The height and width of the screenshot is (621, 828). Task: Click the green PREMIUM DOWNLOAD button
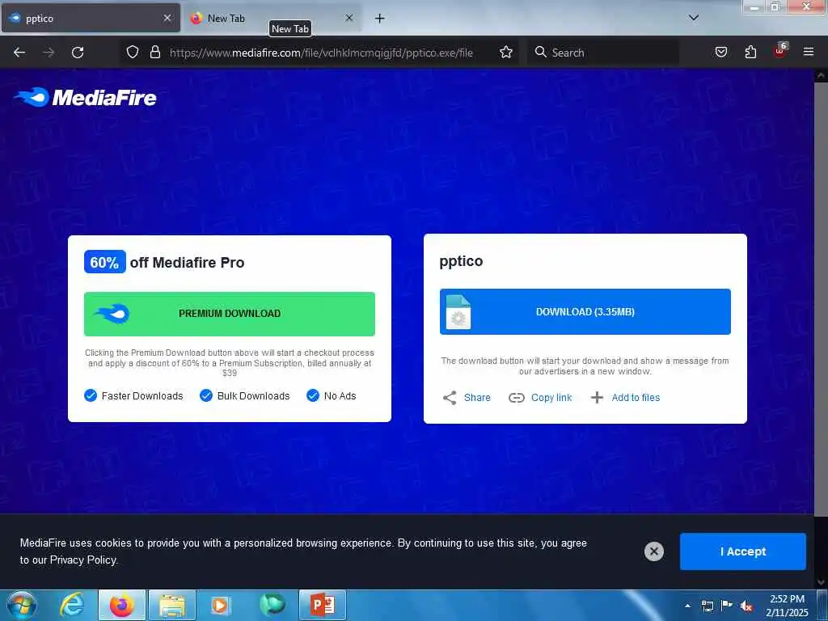click(x=229, y=314)
